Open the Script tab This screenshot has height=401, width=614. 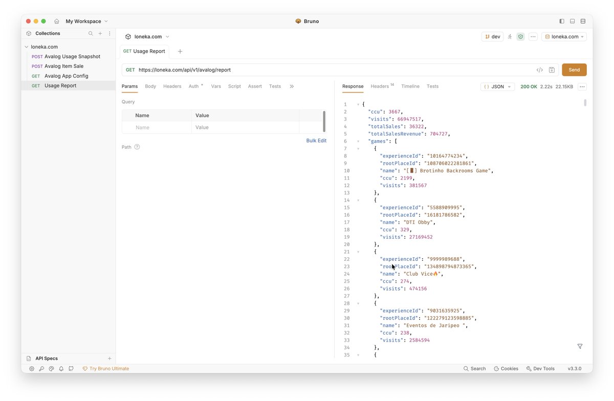(x=234, y=86)
